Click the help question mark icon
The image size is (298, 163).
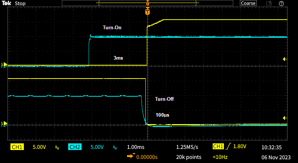click(281, 3)
